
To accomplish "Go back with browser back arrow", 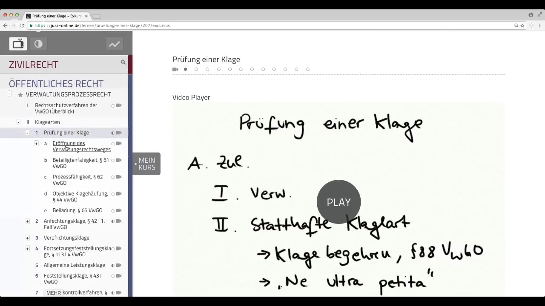I will coord(5,25).
